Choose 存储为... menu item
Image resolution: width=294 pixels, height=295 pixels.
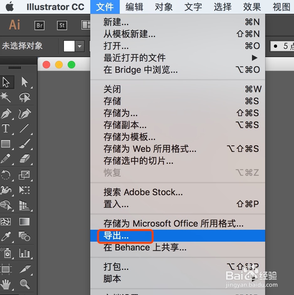tap(178, 113)
